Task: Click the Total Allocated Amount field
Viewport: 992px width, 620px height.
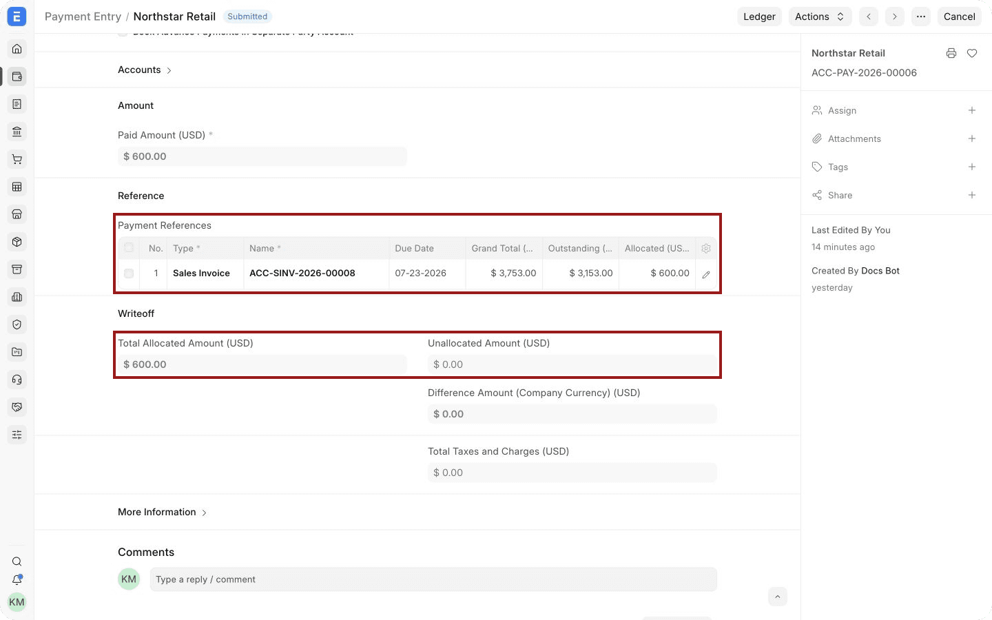Action: tap(262, 364)
